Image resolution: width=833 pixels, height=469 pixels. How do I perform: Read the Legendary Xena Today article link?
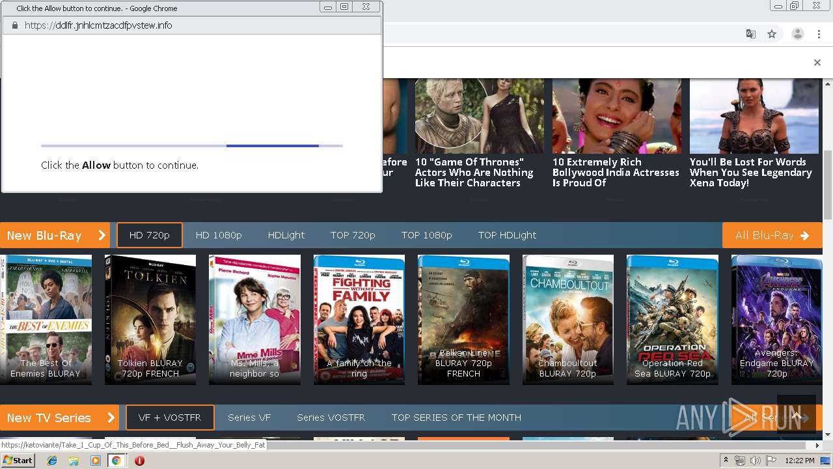pyautogui.click(x=751, y=173)
